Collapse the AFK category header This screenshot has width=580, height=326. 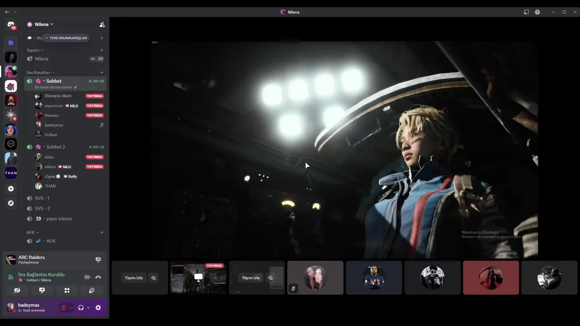tap(33, 232)
